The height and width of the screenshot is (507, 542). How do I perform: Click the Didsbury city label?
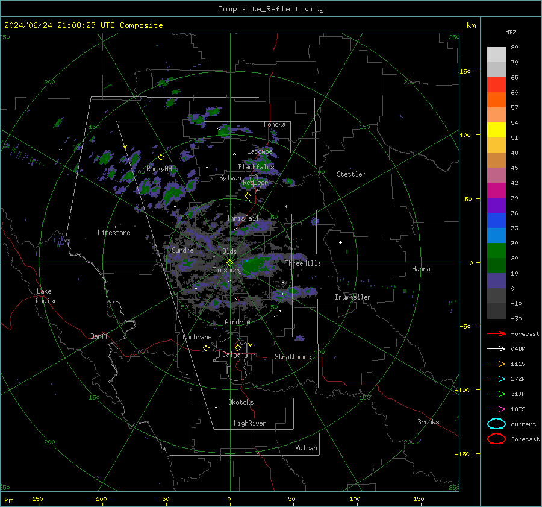(x=228, y=270)
